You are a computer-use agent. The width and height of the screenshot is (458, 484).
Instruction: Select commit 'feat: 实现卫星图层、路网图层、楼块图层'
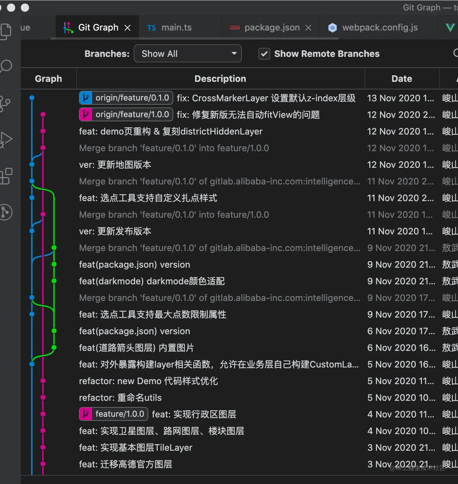point(161,431)
